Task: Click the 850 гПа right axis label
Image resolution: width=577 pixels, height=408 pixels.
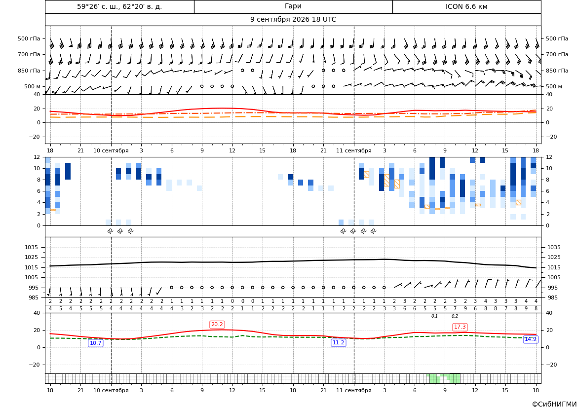Action: (x=557, y=71)
